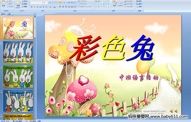The width and height of the screenshot is (191, 122).
Task: Open the font name dropdown
Action: click(36, 3)
